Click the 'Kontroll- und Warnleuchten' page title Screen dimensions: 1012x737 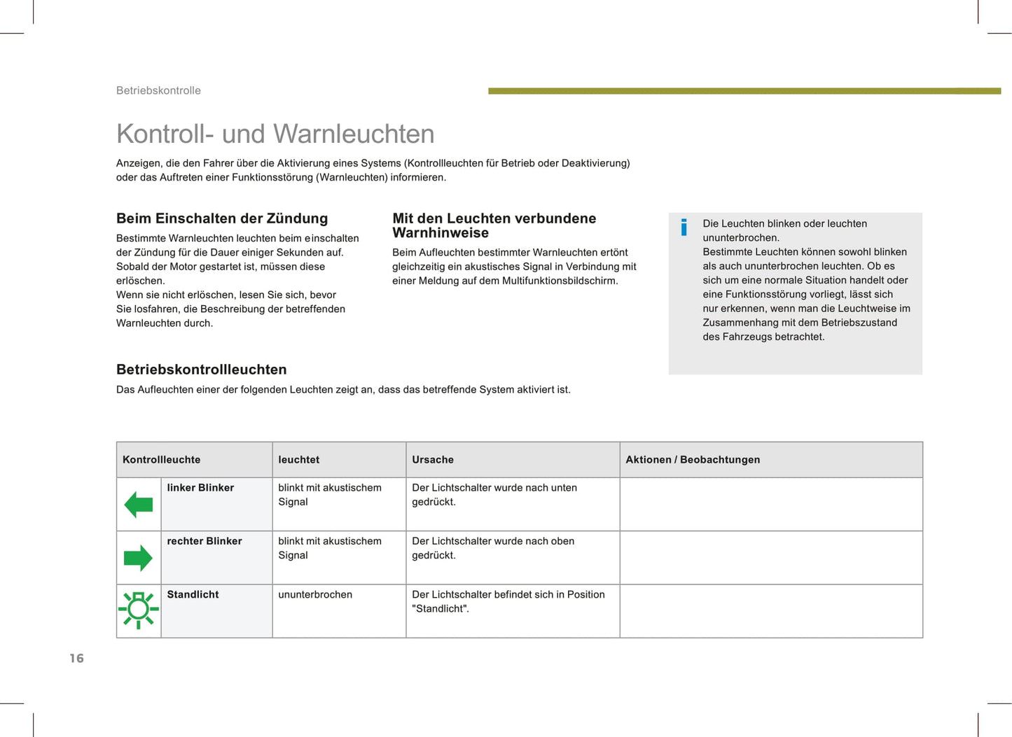[x=275, y=134]
